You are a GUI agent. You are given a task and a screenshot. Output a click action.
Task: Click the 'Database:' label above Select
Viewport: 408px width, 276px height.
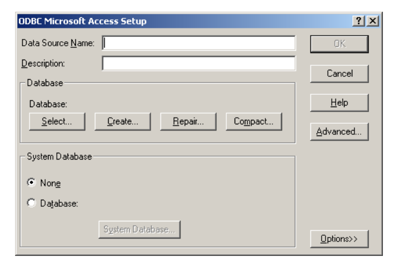(x=48, y=104)
